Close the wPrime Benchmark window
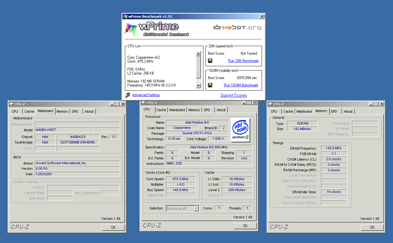 [262, 16]
